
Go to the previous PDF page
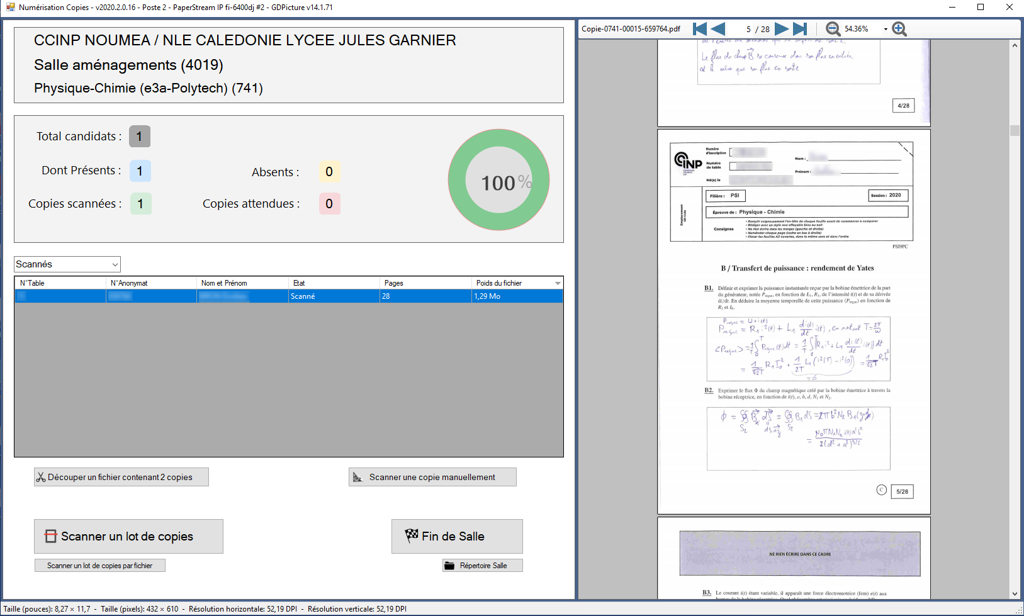[x=718, y=29]
